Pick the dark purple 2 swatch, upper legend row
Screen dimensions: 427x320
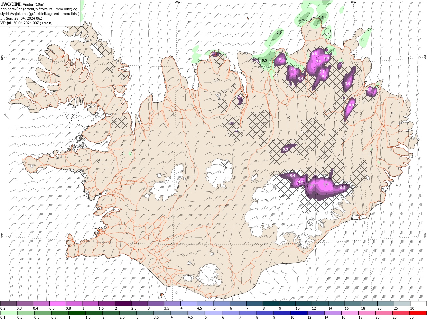coord(123,304)
